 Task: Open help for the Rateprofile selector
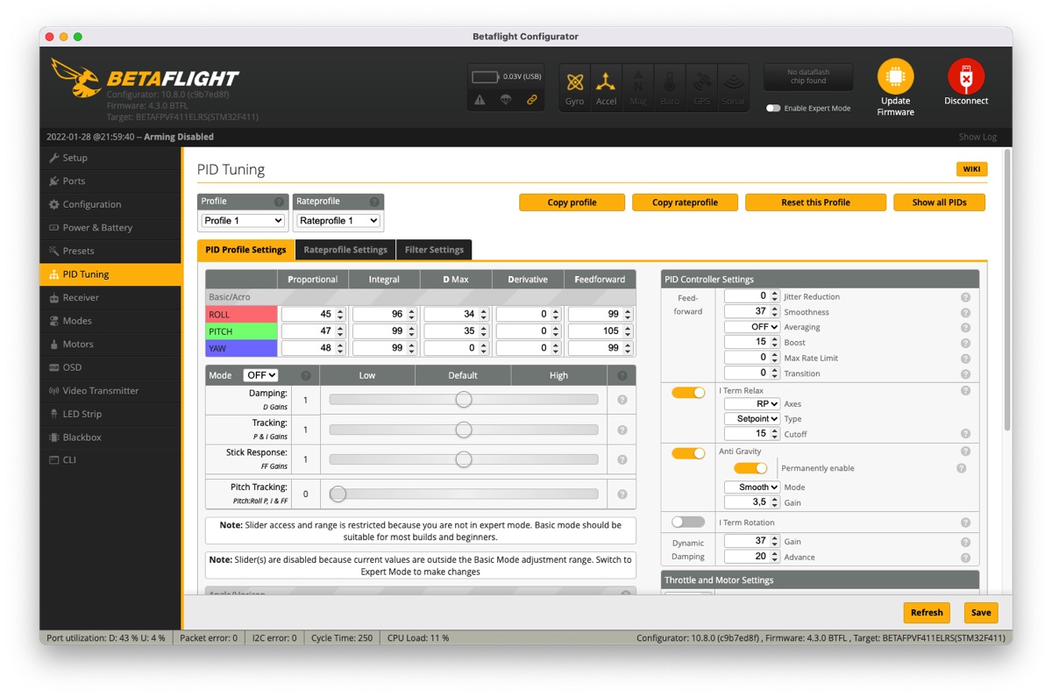click(374, 202)
